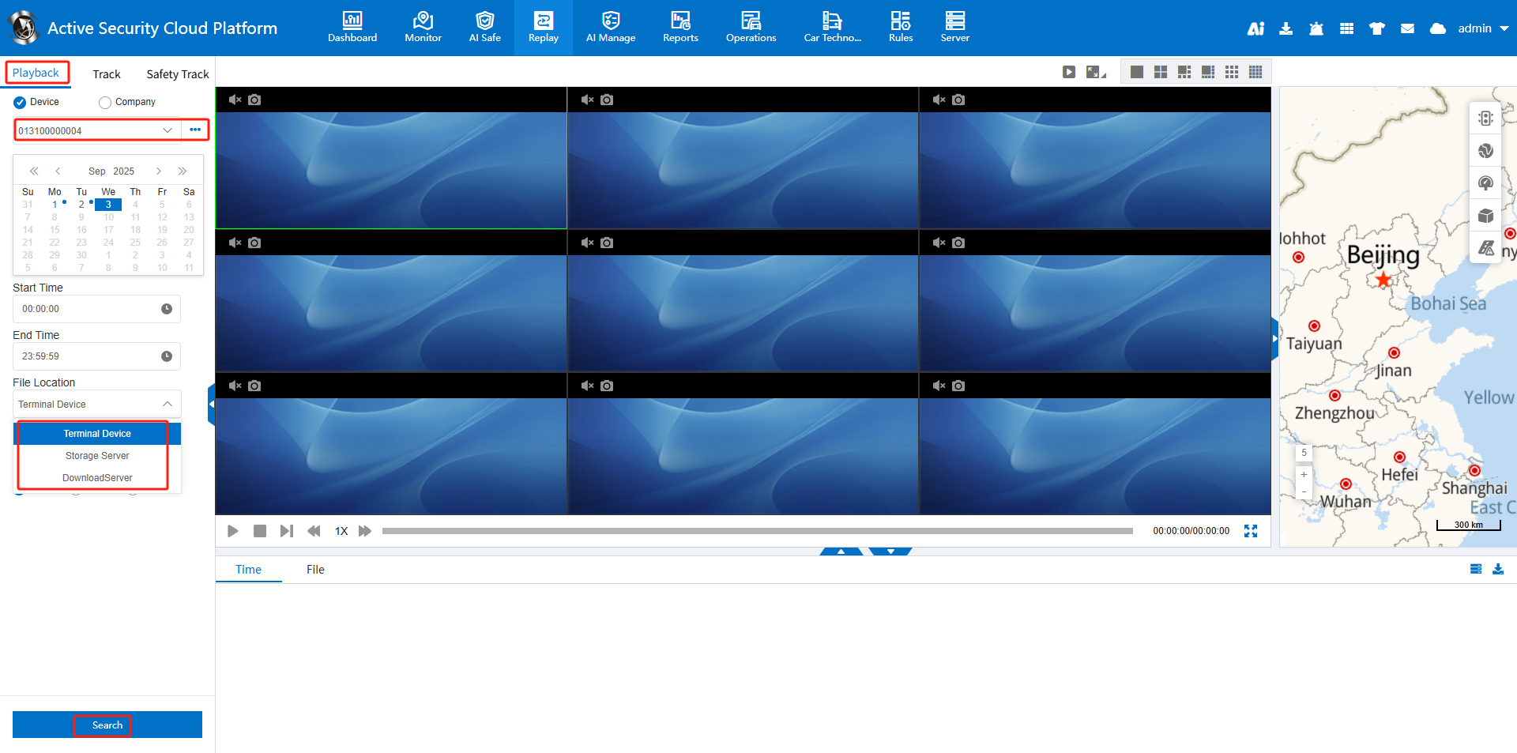Click the playback progress bar
The image size is (1517, 753).
pos(757,531)
